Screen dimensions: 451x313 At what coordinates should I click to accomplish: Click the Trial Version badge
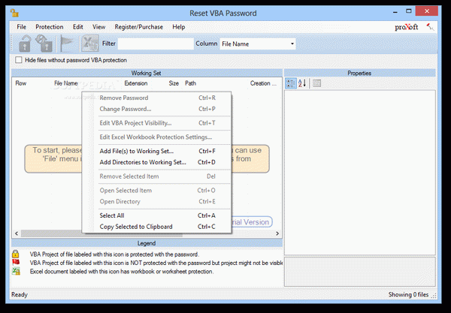pyautogui.click(x=252, y=222)
